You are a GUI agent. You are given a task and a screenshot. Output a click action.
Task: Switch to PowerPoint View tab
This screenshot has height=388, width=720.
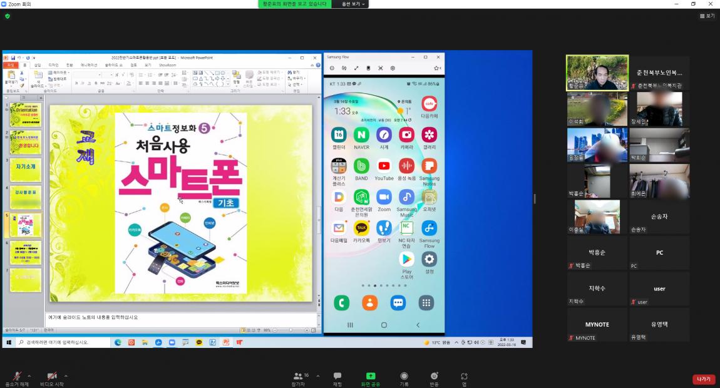click(x=148, y=65)
